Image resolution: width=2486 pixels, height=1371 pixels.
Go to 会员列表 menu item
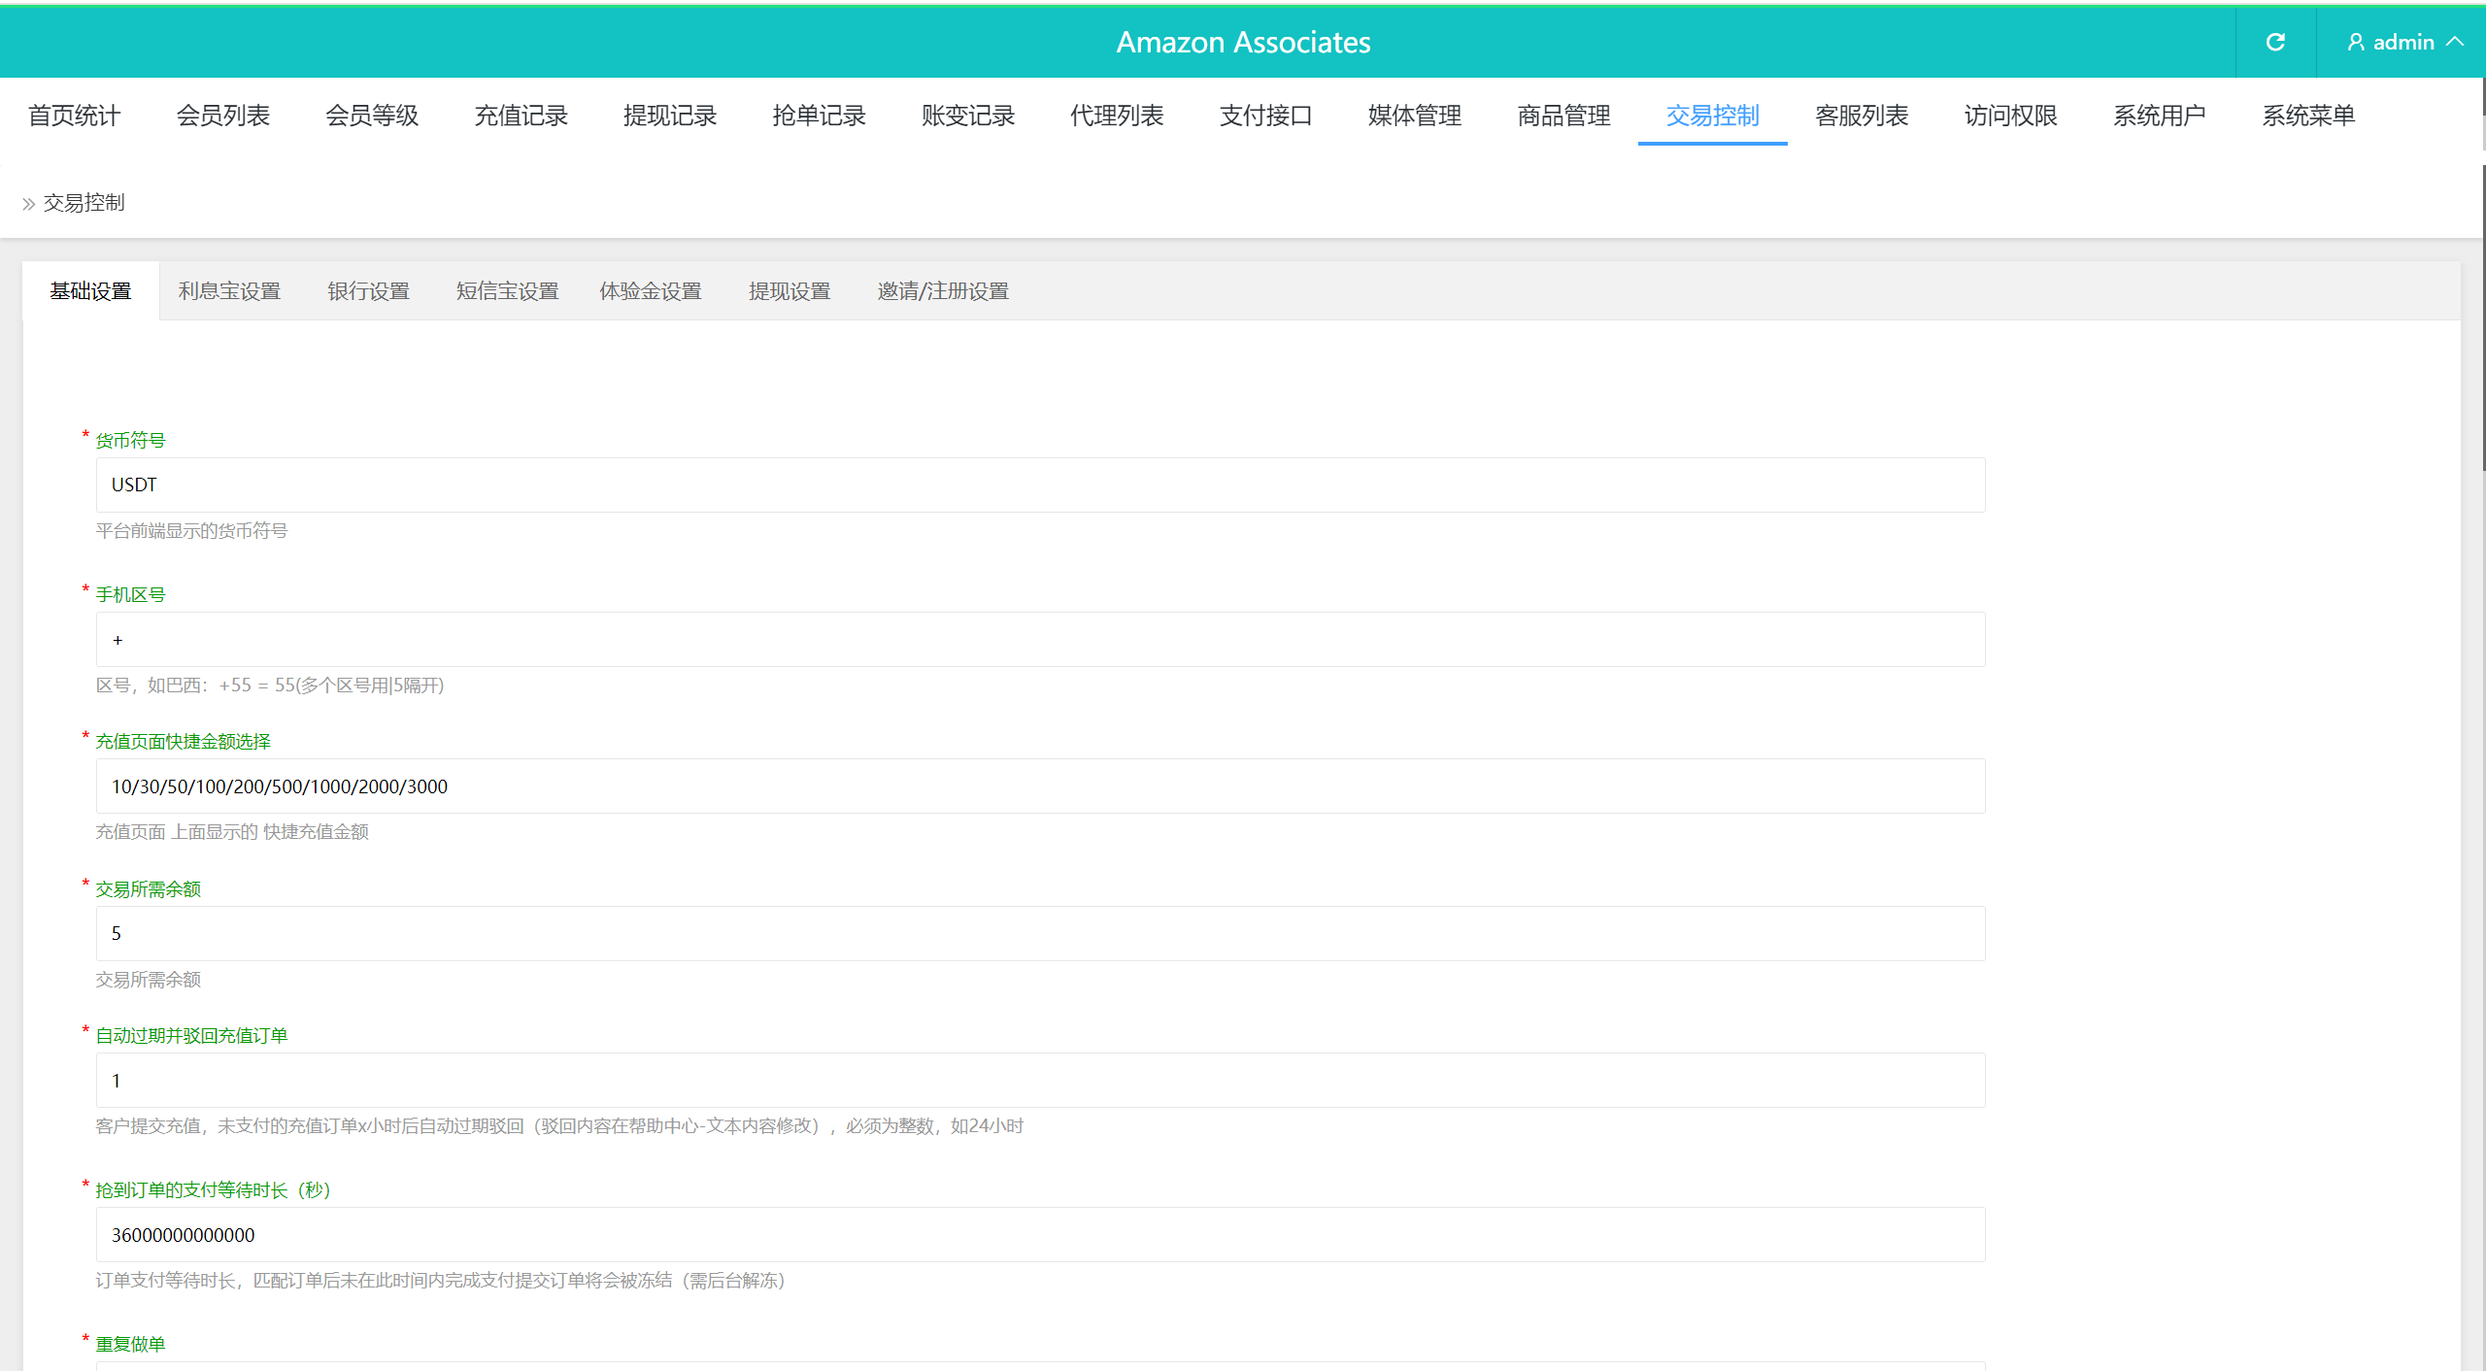(222, 116)
